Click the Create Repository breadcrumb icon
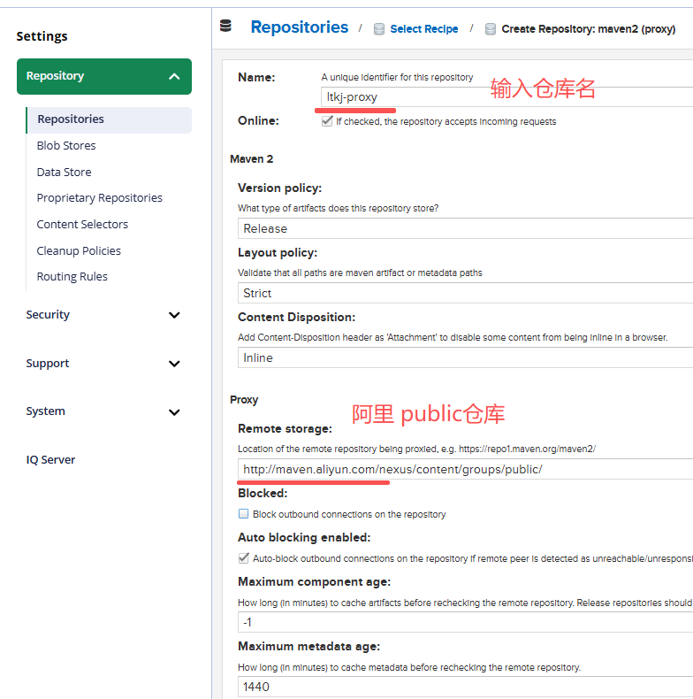 tap(491, 29)
